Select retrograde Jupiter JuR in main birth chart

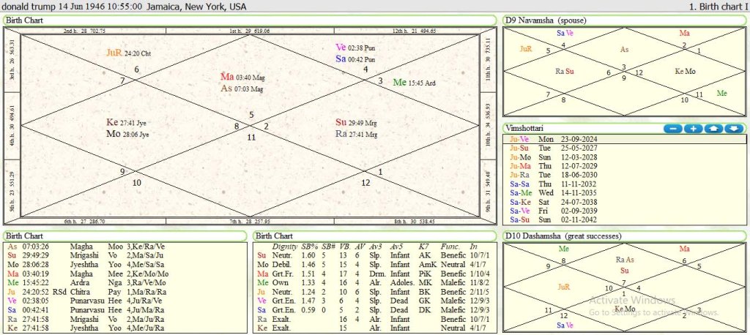114,53
